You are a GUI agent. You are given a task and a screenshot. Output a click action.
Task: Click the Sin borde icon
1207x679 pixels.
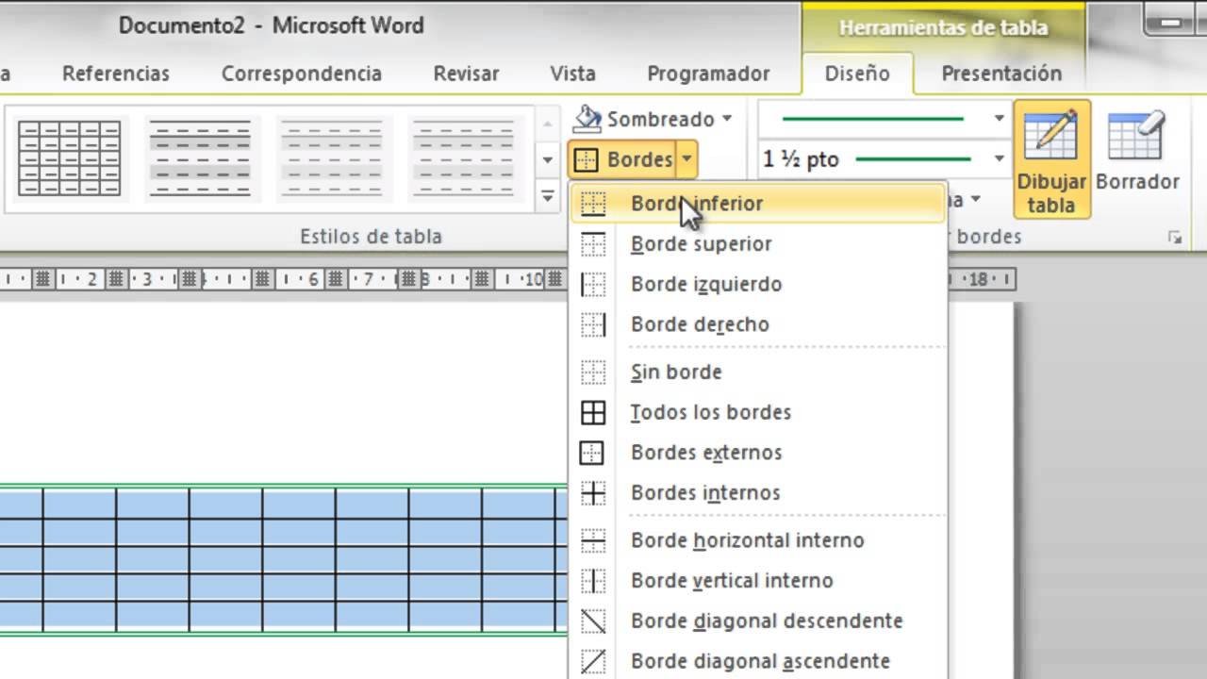[593, 372]
